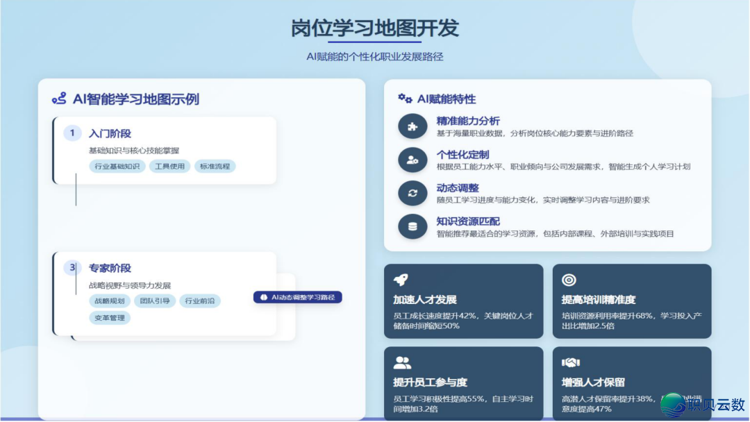Click the 入门阶段 heading
This screenshot has width=750, height=422.
(x=110, y=133)
